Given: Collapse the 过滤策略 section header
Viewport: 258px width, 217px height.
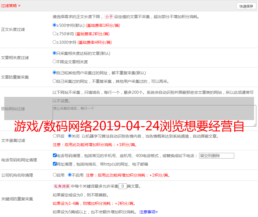Looking at the screenshot, I should click(x=11, y=6).
